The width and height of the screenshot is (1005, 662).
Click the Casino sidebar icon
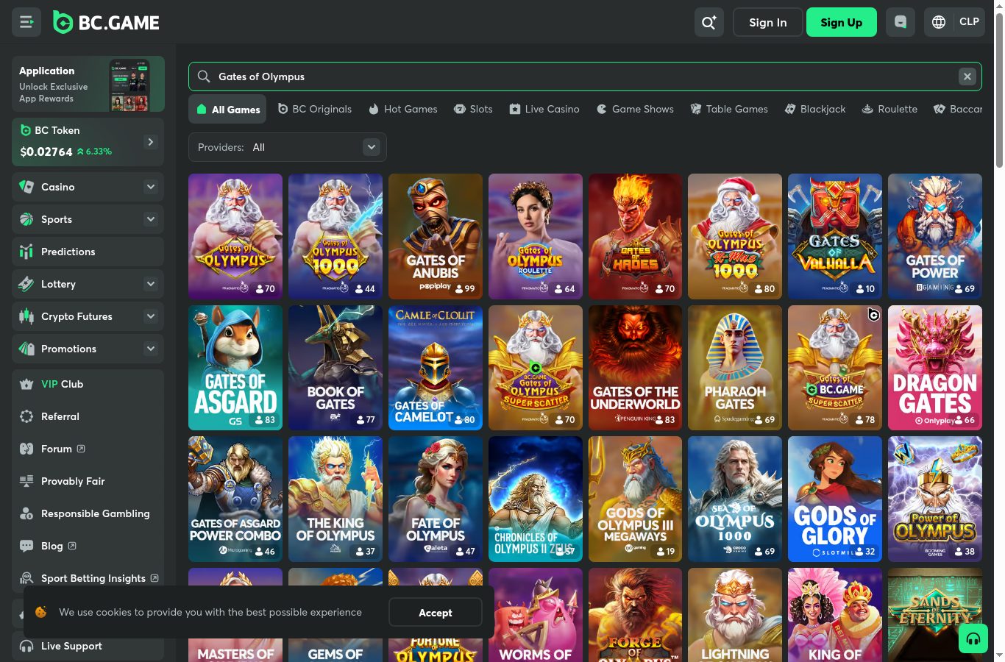click(x=26, y=187)
